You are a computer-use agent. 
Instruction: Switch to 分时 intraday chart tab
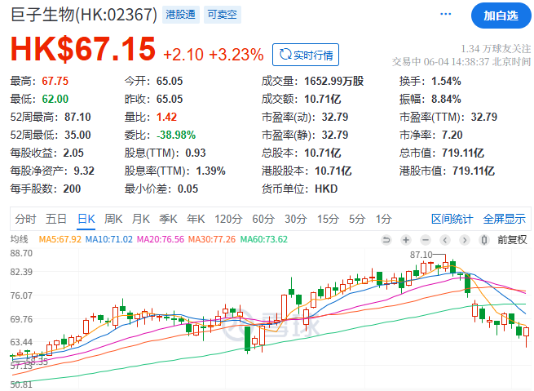click(x=25, y=219)
